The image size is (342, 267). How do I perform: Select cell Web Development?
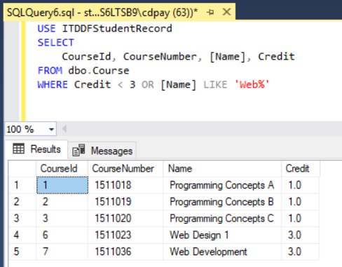coord(222,252)
